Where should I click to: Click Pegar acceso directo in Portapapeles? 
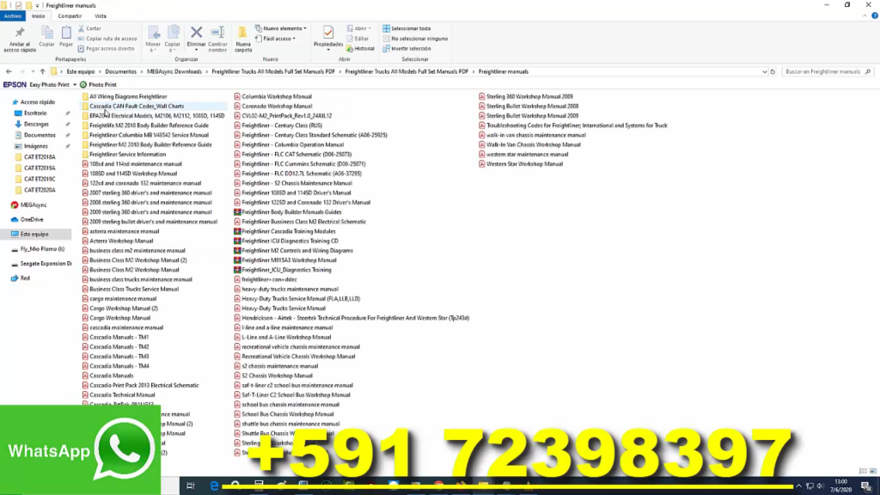(x=106, y=49)
